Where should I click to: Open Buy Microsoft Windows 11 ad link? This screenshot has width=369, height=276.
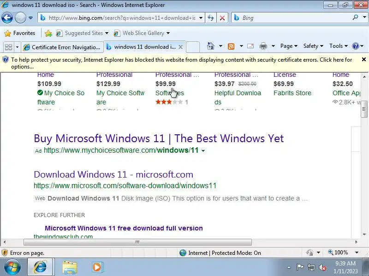coord(159,138)
